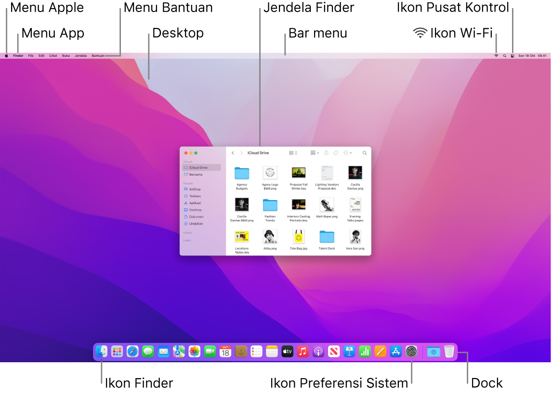The width and height of the screenshot is (552, 394).
Task: Open the sort order dropdown beside view icons
Action: (296, 153)
